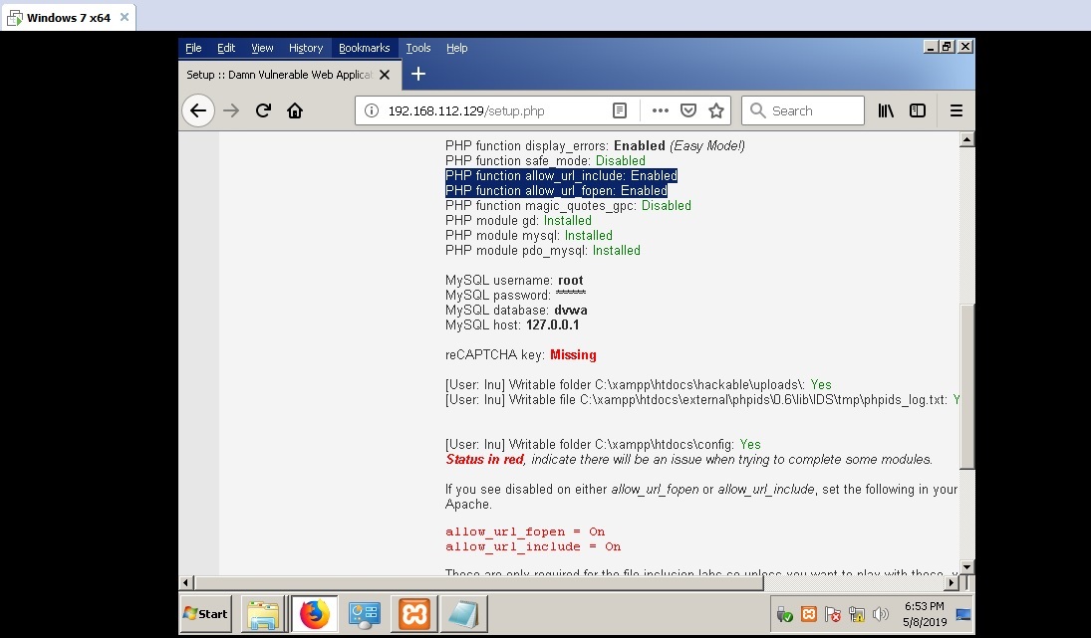Image resolution: width=1091 pixels, height=638 pixels.
Task: Click the horizontal scrollbar right arrow
Action: pos(952,582)
